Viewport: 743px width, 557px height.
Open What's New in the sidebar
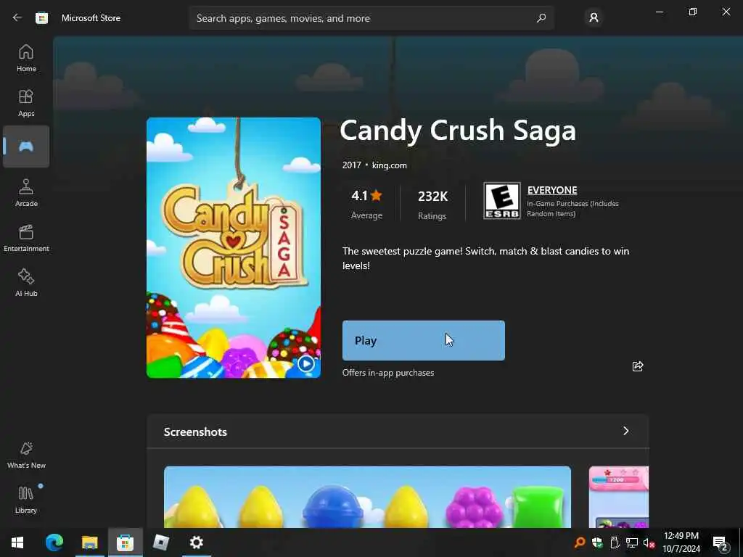26,455
